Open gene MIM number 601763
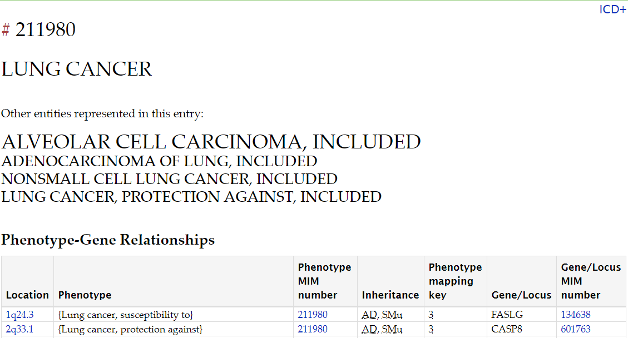 [576, 329]
